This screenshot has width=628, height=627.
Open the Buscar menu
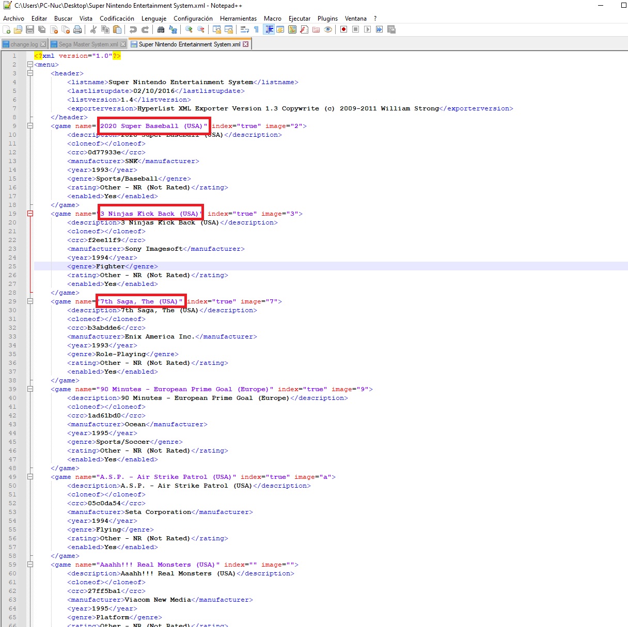click(63, 18)
